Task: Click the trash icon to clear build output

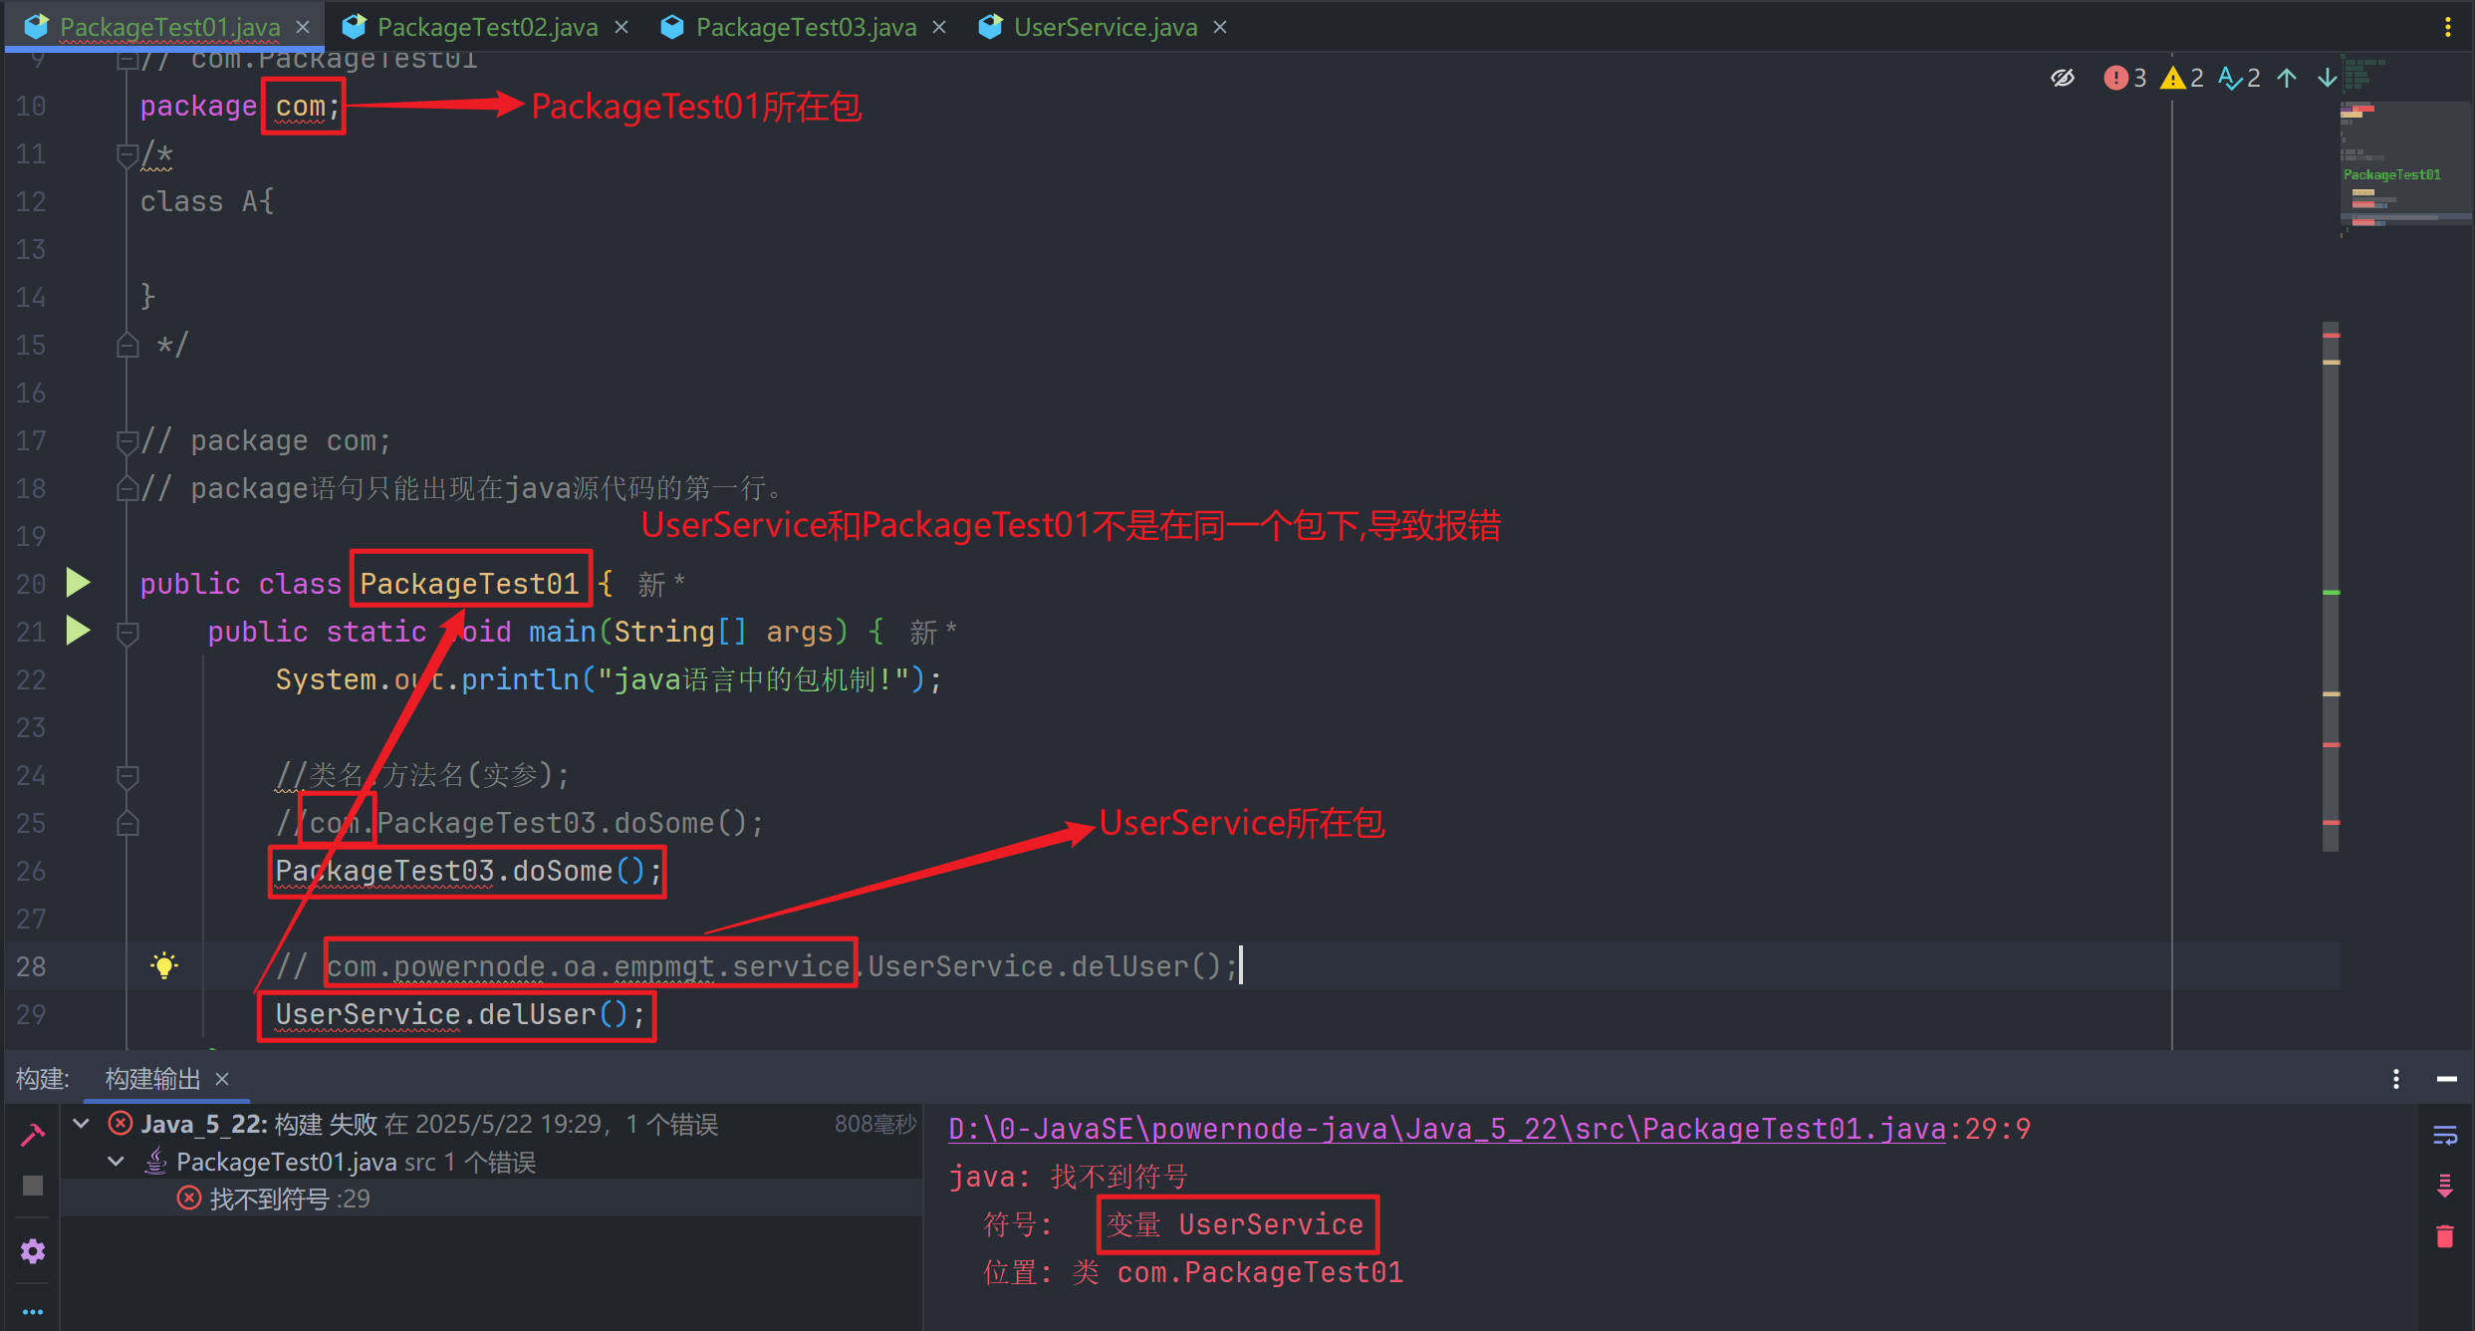Action: pyautogui.click(x=2445, y=1236)
